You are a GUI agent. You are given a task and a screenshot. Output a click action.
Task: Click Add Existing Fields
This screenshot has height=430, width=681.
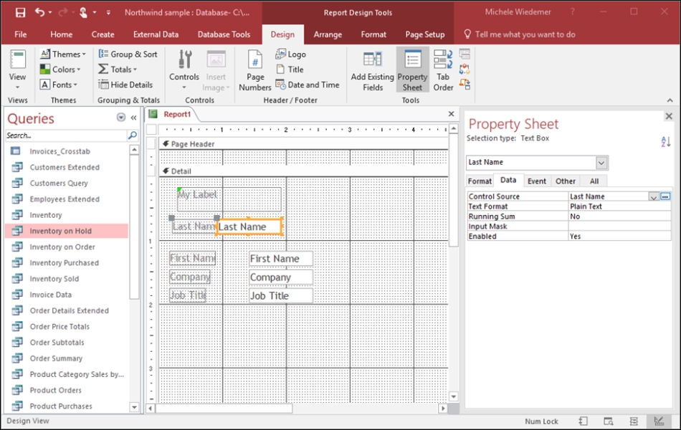(373, 70)
